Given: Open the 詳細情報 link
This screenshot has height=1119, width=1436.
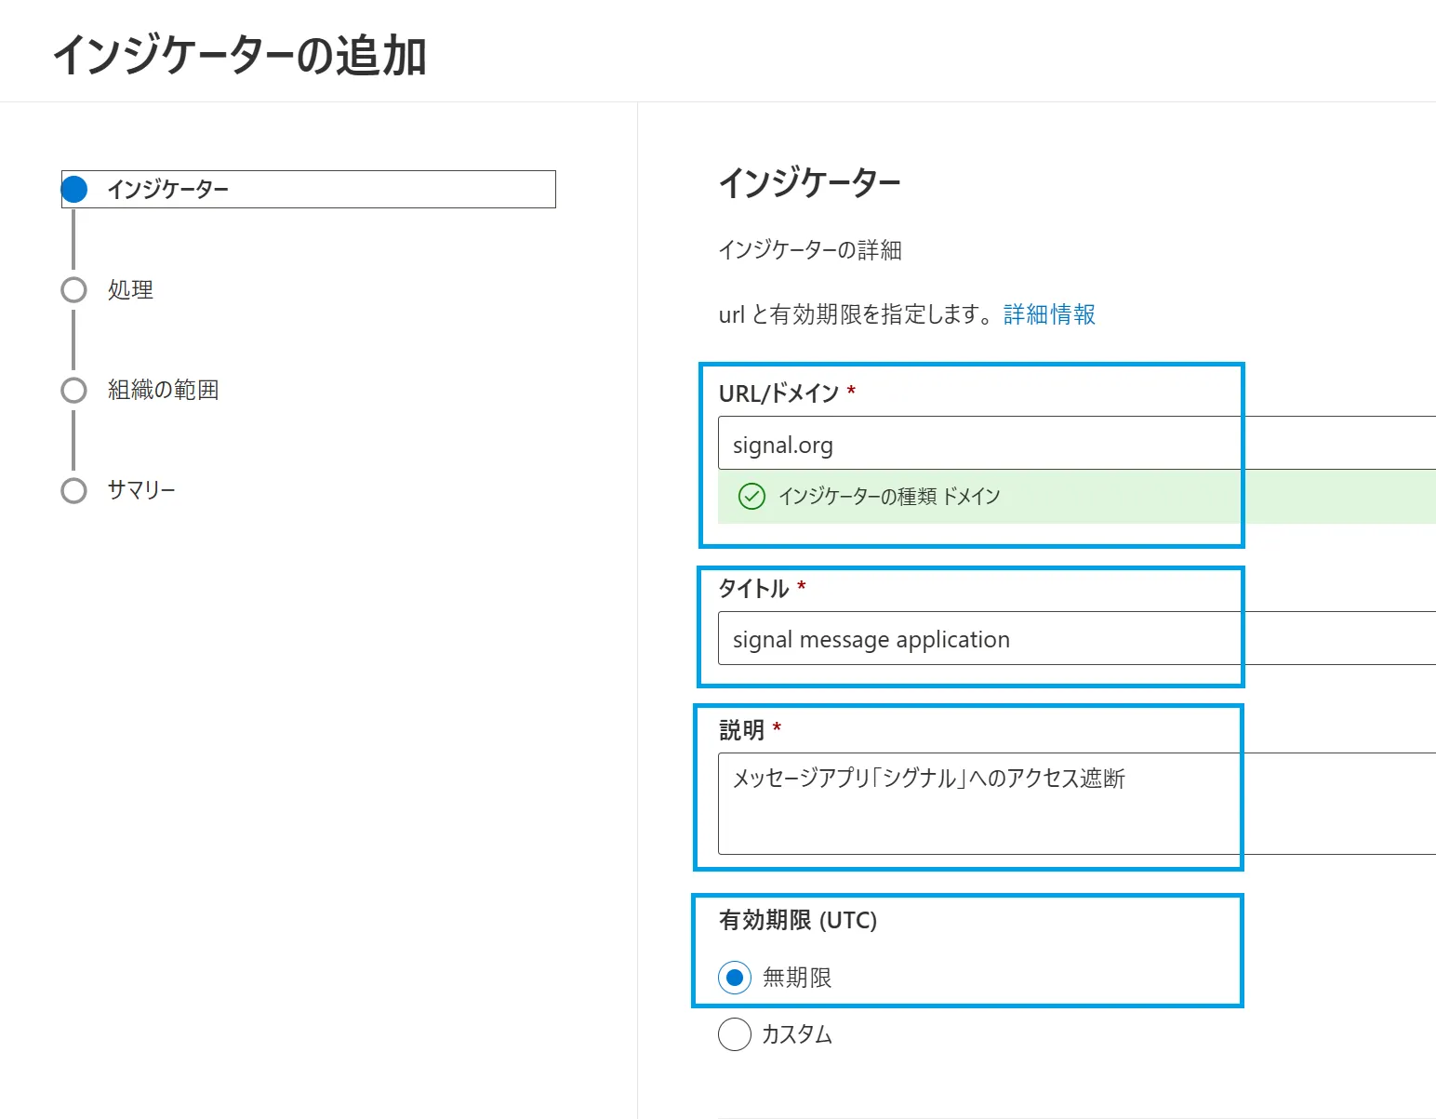Looking at the screenshot, I should point(1049,314).
